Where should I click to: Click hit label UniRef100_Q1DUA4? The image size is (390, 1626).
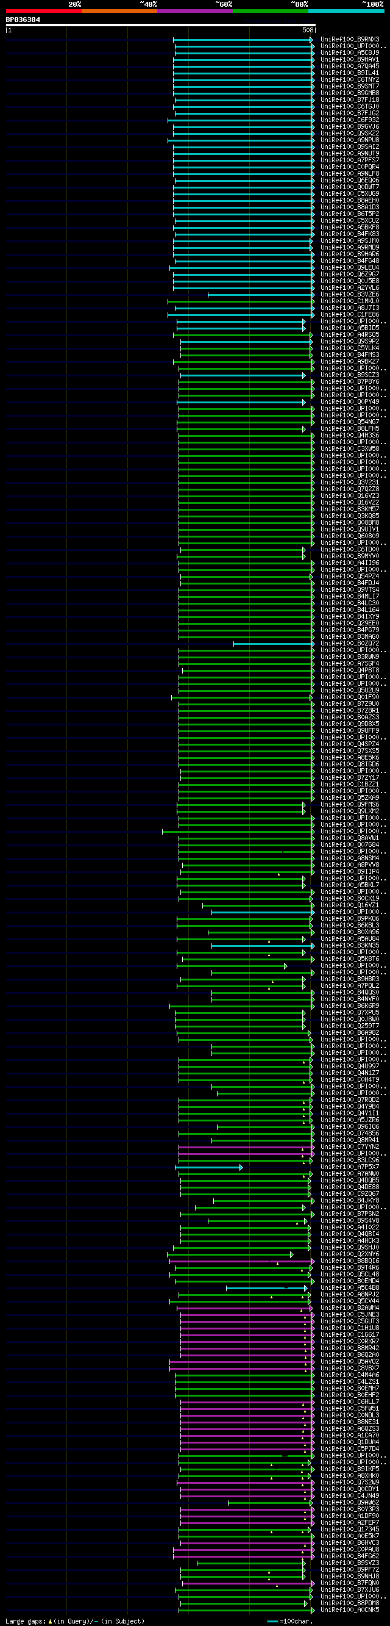350,1442
